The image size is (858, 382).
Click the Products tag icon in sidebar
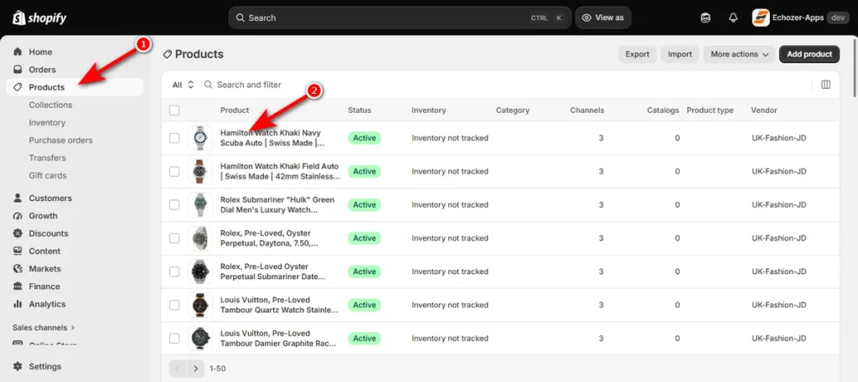pyautogui.click(x=18, y=87)
